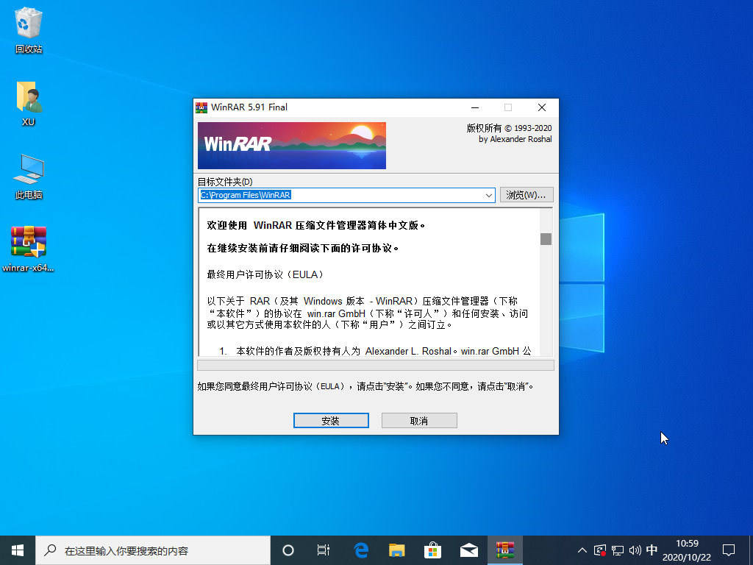The image size is (753, 565).
Task: Open File Explorer from the taskbar
Action: point(396,550)
